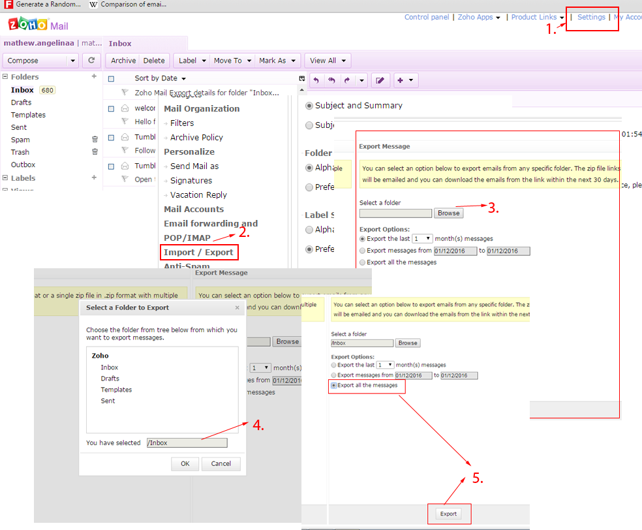Click the reading pane layout icon
The image size is (642, 530).
(302, 78)
